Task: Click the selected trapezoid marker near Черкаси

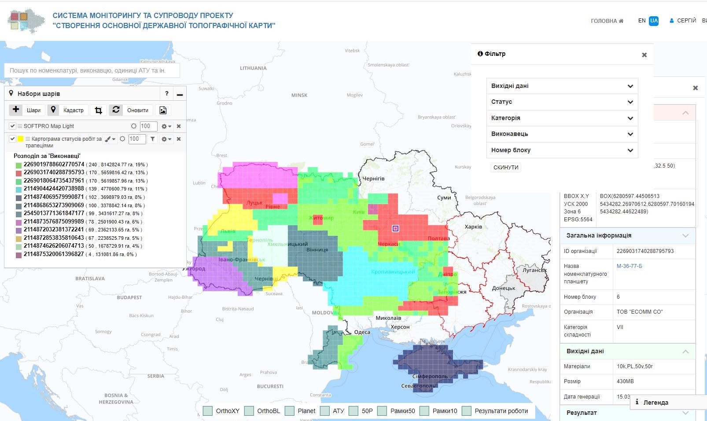Action: pyautogui.click(x=395, y=228)
